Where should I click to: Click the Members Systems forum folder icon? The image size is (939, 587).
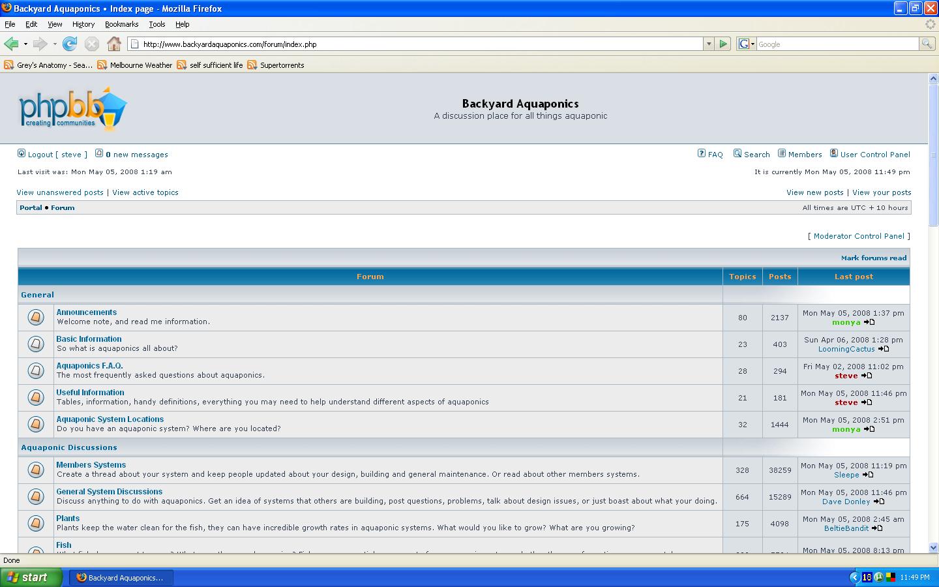point(36,470)
